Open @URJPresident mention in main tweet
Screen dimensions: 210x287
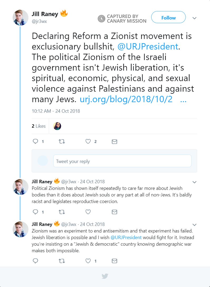(148, 47)
